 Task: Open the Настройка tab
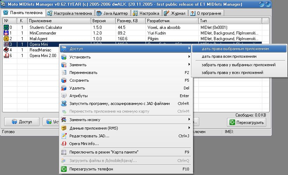[x=146, y=13]
